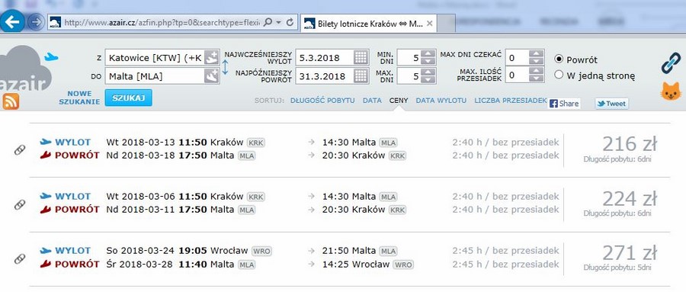Open link icon for the 271 zł offer
This screenshot has height=292, width=686.
click(20, 258)
